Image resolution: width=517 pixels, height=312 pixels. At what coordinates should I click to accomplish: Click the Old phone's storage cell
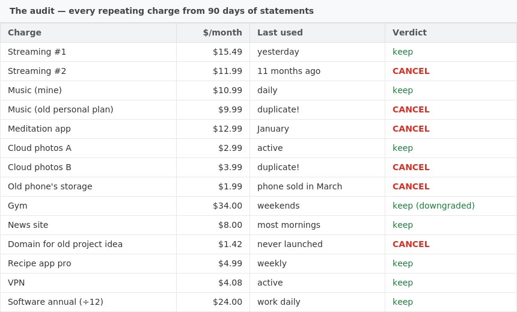[x=88, y=186]
